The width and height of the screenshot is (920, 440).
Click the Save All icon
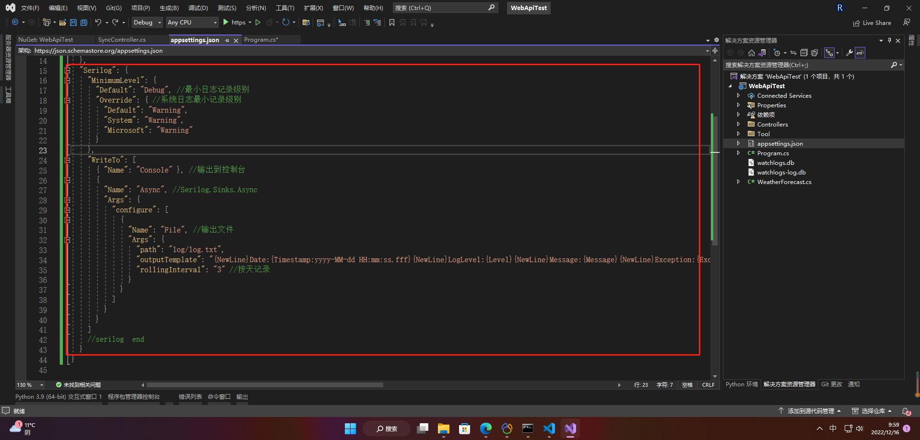click(84, 23)
